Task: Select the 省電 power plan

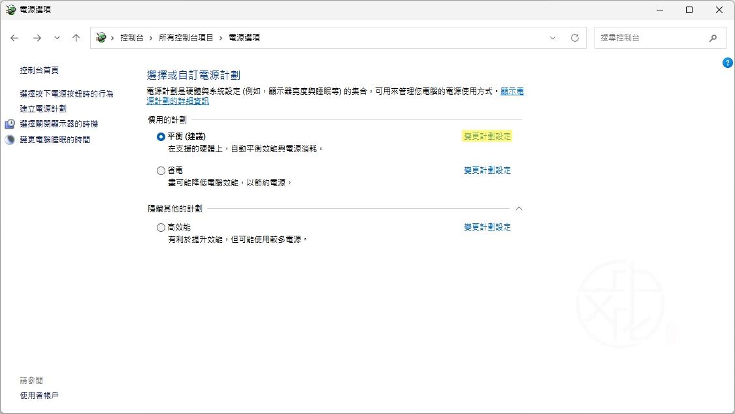Action: click(x=161, y=170)
